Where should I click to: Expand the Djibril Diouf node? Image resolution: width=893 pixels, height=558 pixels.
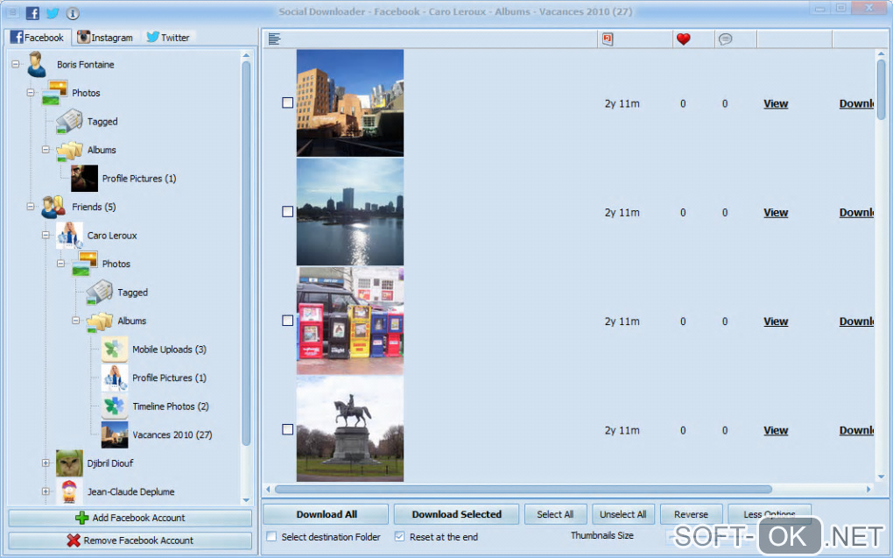click(x=46, y=463)
